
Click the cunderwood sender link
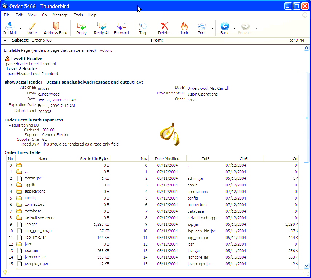(x=48, y=94)
